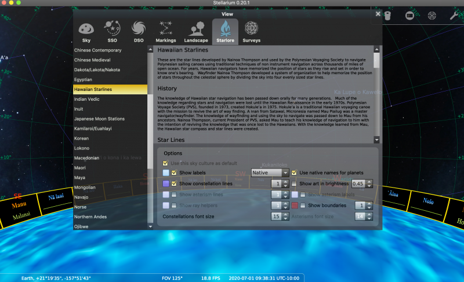Open asterism lines color swatch

166,195
